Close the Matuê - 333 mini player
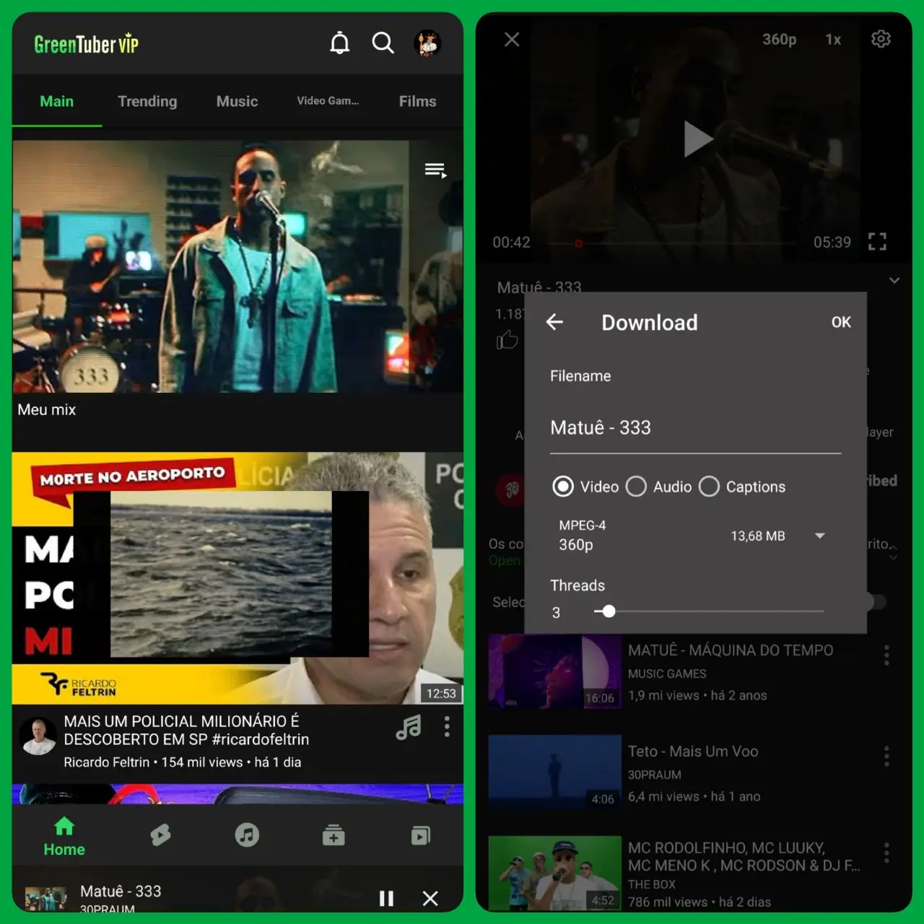The width and height of the screenshot is (924, 924). click(430, 898)
